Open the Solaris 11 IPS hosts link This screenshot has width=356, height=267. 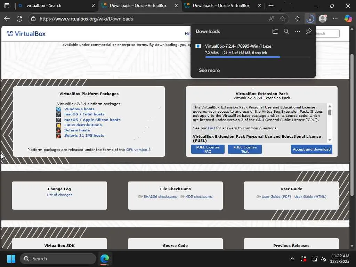84,135
